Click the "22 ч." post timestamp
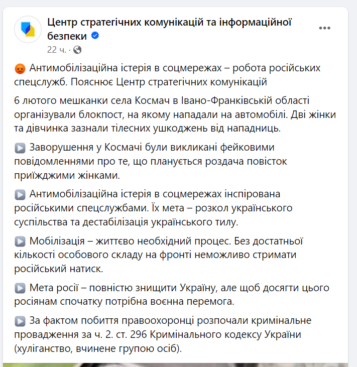 pos(57,50)
